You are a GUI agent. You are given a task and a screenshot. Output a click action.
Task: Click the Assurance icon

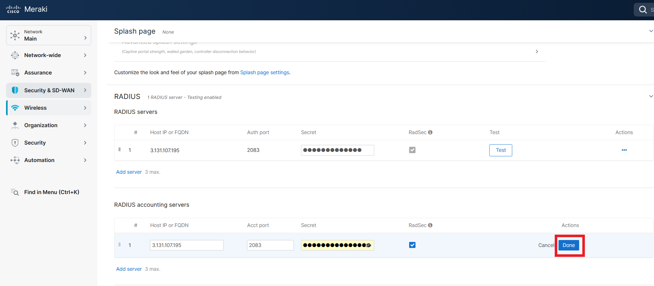pos(15,73)
